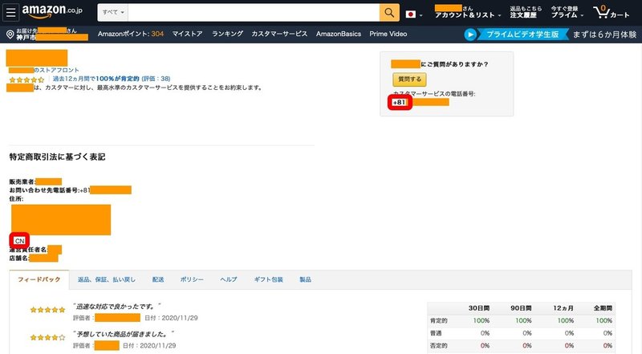Open Prime Video in navigation bar
The height and width of the screenshot is (354, 642).
[x=388, y=34]
